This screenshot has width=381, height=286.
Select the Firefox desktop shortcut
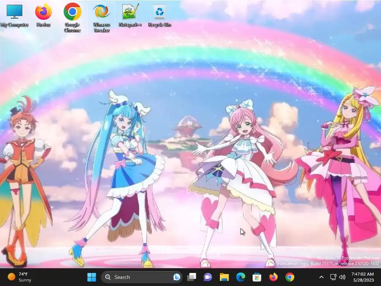[x=44, y=15]
